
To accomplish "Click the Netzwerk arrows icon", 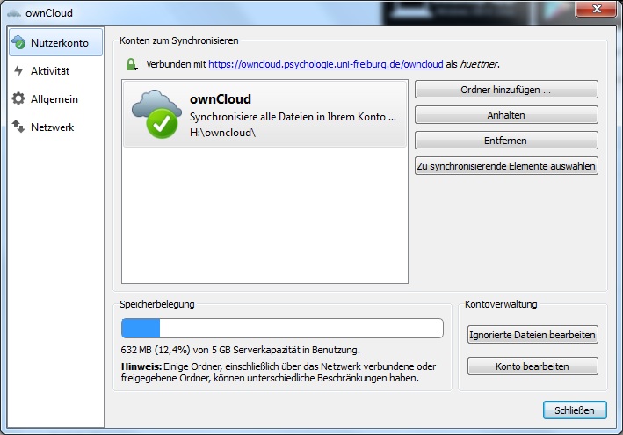I will 18,127.
